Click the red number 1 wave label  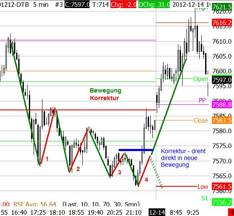(47, 159)
